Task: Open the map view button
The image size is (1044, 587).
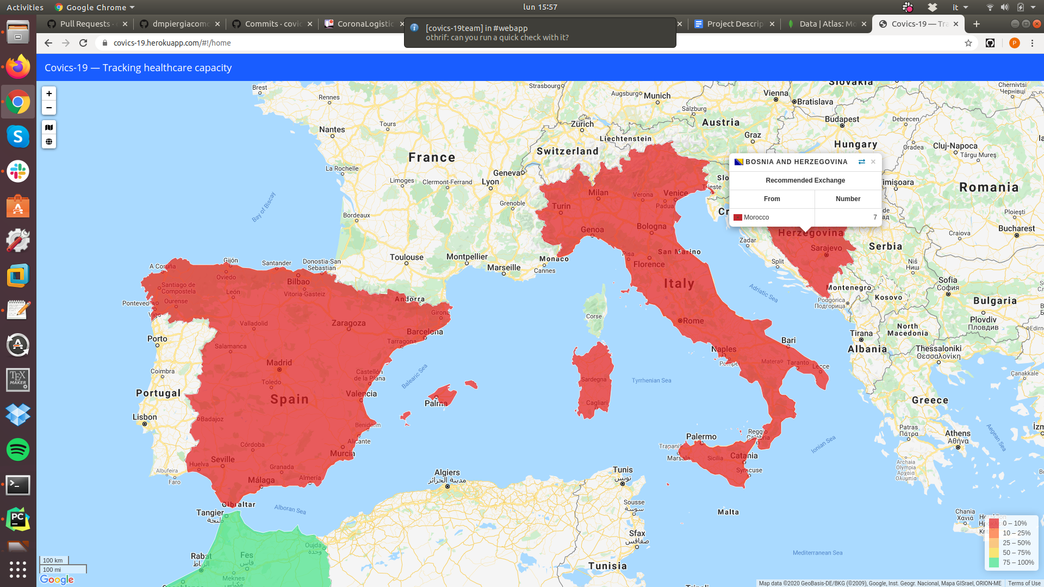Action: 49,127
